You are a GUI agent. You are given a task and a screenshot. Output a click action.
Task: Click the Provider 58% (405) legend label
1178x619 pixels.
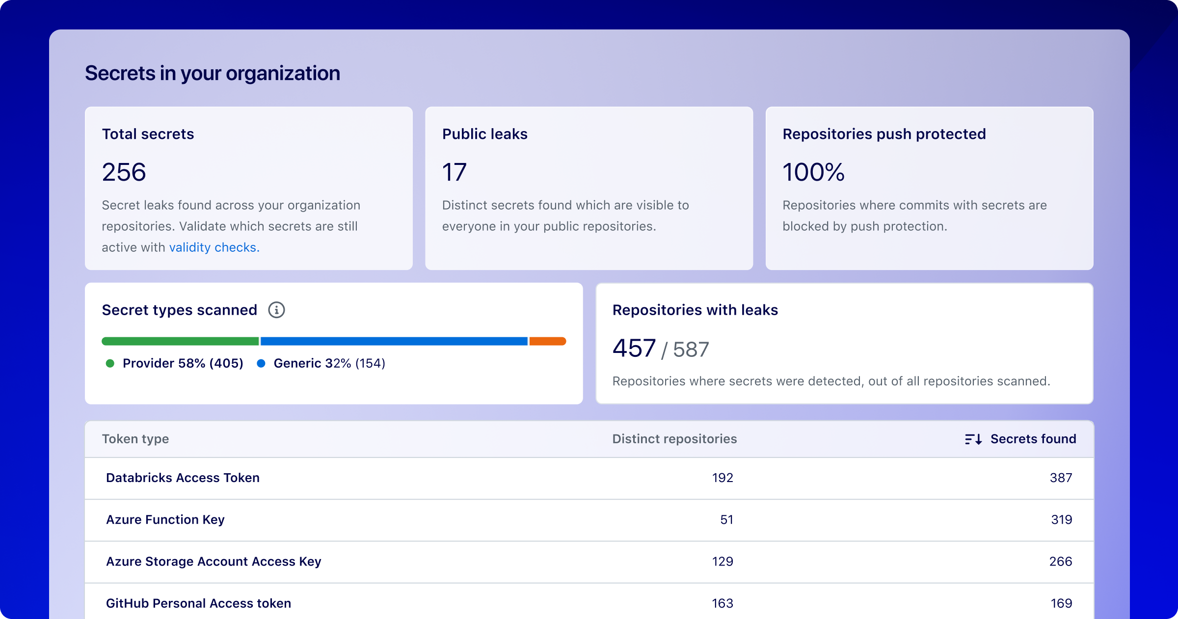(x=183, y=364)
